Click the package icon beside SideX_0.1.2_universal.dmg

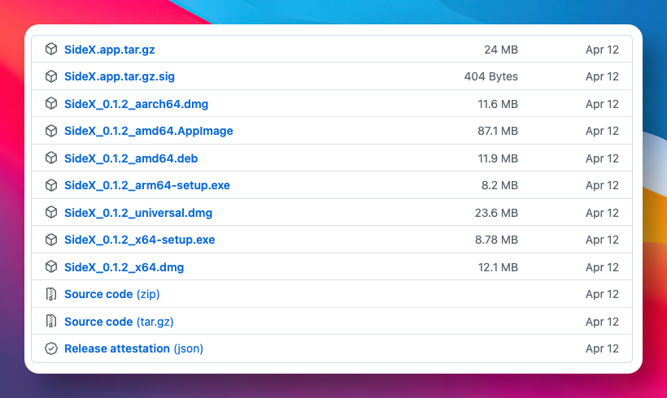(51, 212)
